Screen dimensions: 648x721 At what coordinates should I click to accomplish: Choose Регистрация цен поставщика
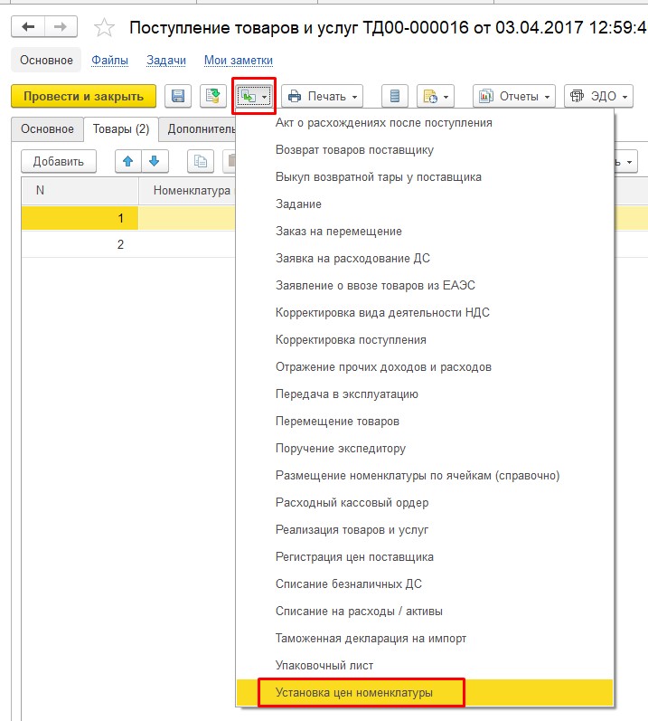[425, 557]
